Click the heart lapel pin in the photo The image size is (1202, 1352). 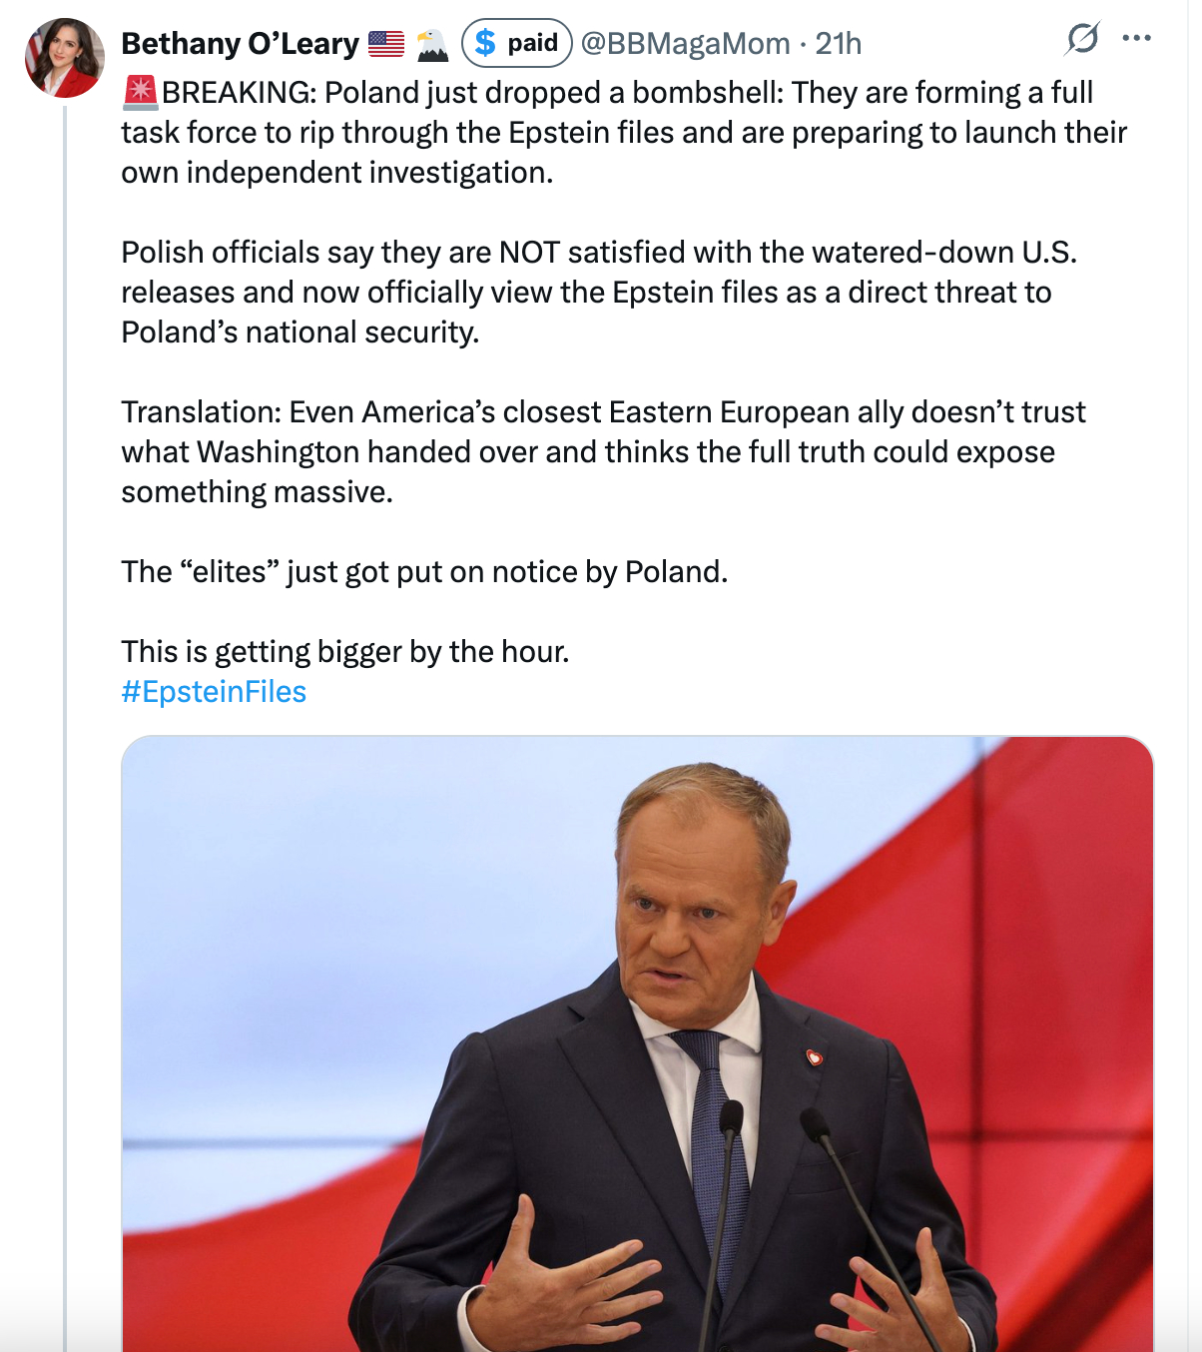[x=814, y=1056]
